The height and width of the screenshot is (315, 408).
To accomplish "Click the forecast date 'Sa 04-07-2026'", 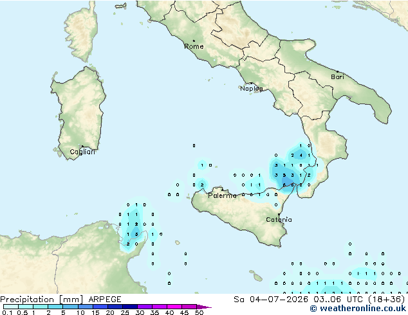I will (271, 300).
